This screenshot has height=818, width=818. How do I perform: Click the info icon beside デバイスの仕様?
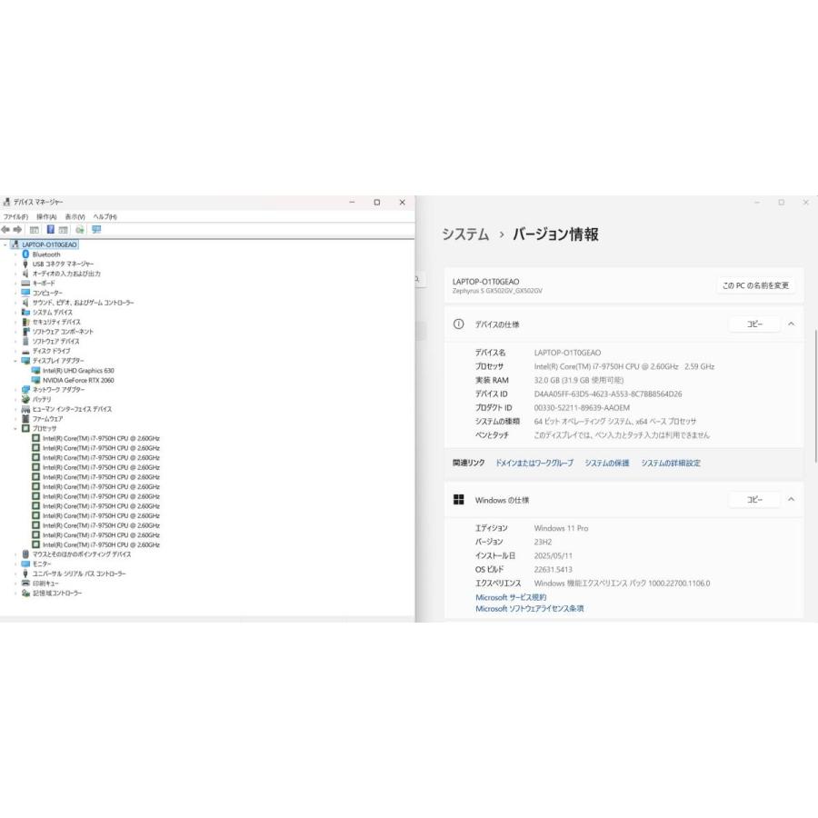[459, 324]
